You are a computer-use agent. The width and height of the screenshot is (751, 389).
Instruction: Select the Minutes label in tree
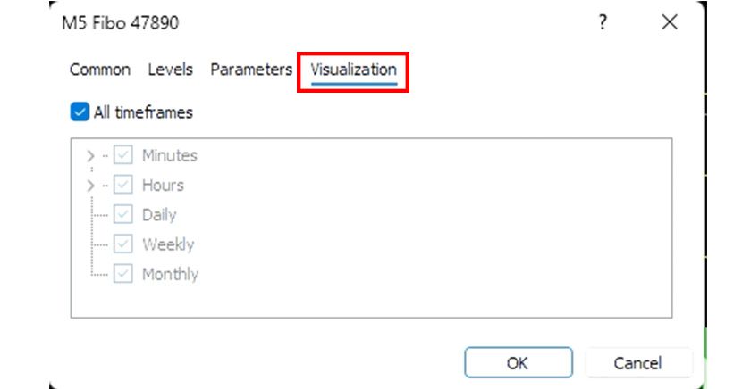click(x=169, y=156)
